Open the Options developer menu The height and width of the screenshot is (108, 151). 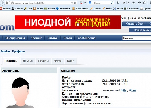coord(146,9)
